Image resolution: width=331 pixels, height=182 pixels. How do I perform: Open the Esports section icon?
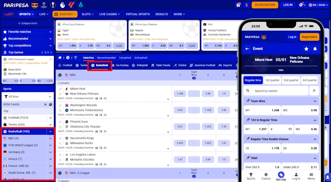(220, 65)
